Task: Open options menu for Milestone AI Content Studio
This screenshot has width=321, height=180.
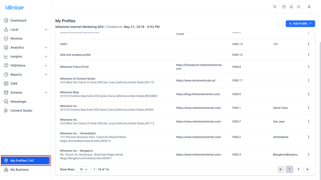Action: [x=308, y=80]
